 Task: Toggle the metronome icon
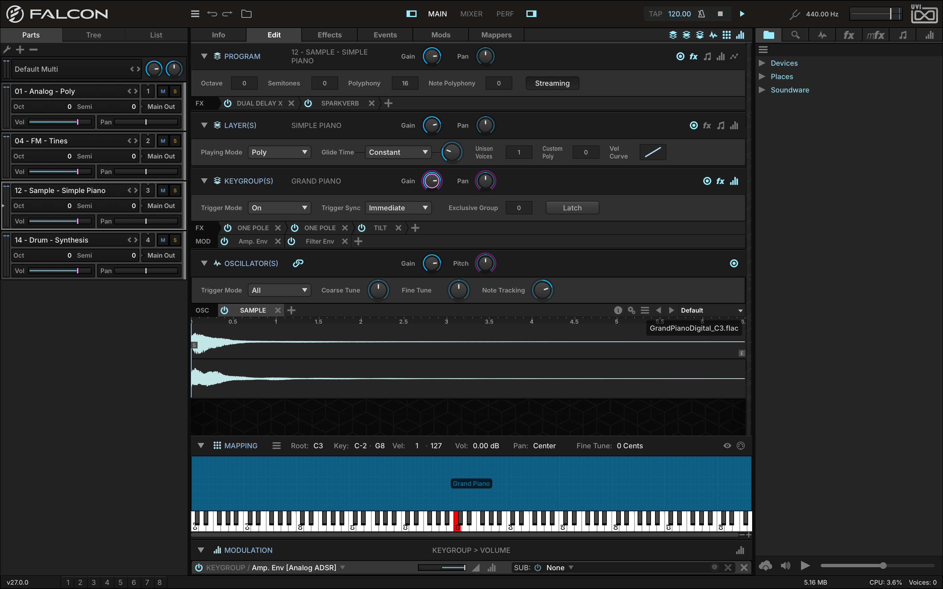(701, 14)
